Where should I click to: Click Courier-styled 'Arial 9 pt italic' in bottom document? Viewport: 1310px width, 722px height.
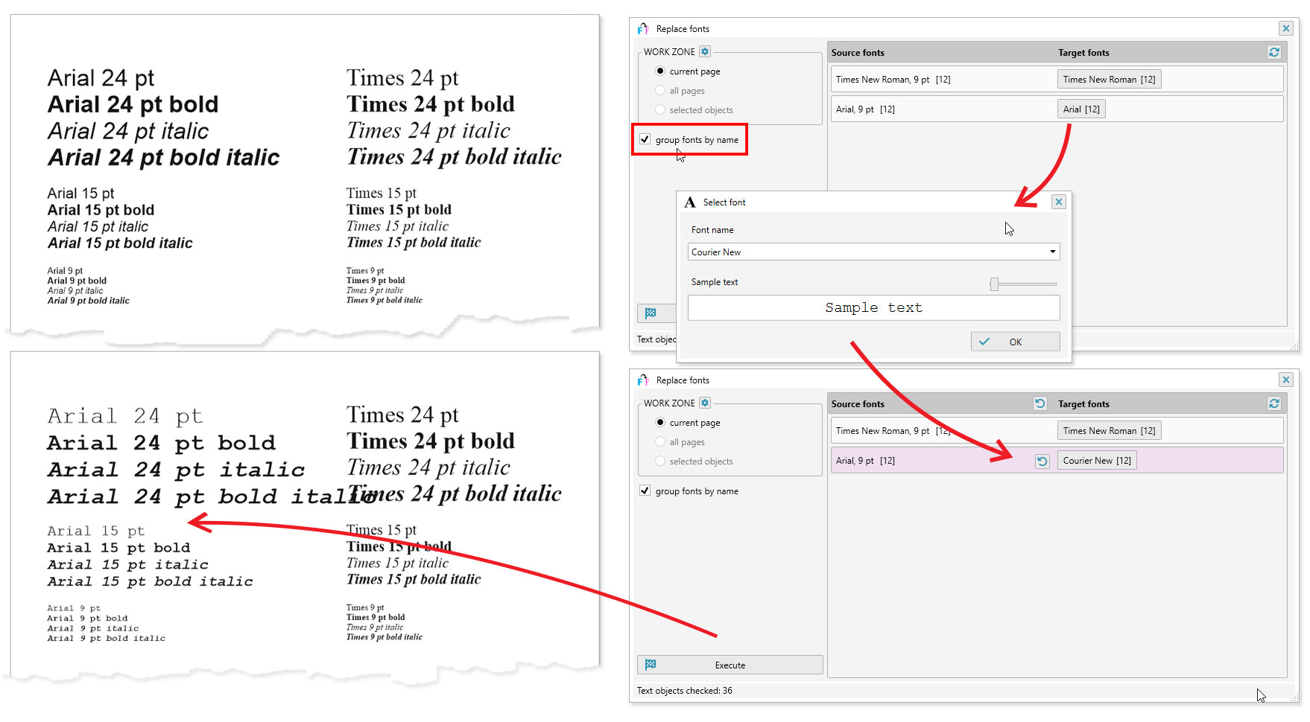pyautogui.click(x=92, y=628)
